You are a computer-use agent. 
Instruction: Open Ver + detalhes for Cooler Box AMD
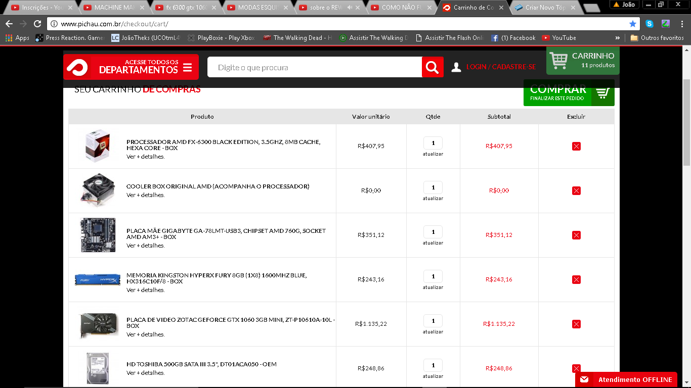pos(146,195)
